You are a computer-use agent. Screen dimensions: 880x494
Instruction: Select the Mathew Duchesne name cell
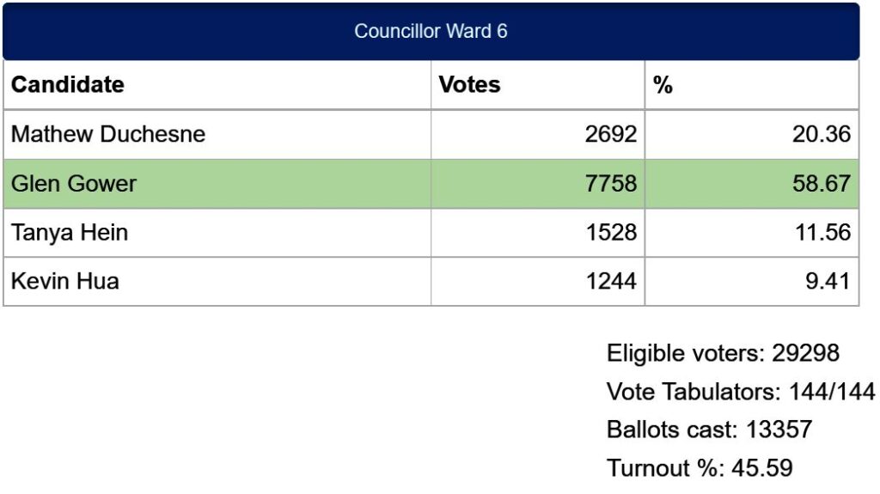[x=217, y=134]
